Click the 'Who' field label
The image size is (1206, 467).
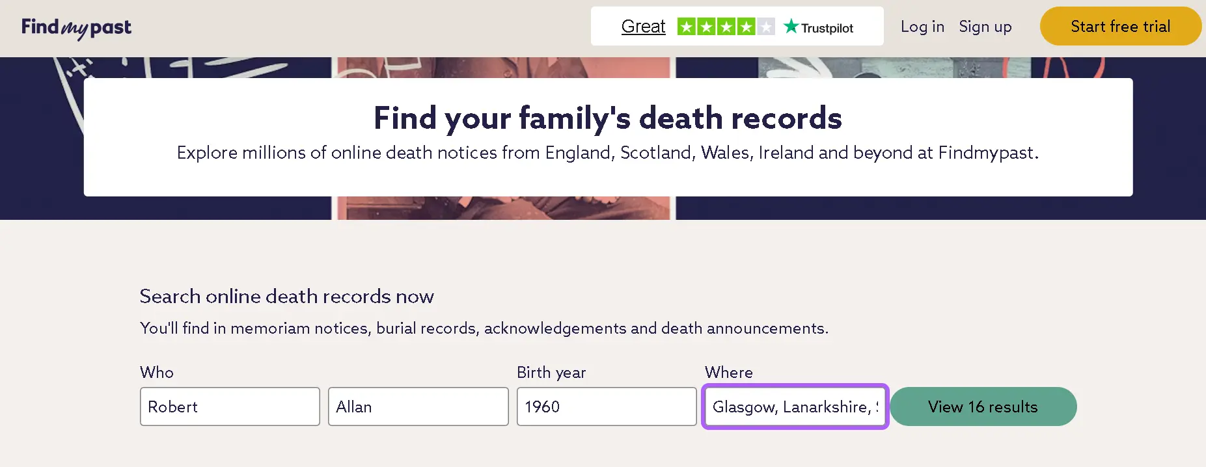point(157,373)
